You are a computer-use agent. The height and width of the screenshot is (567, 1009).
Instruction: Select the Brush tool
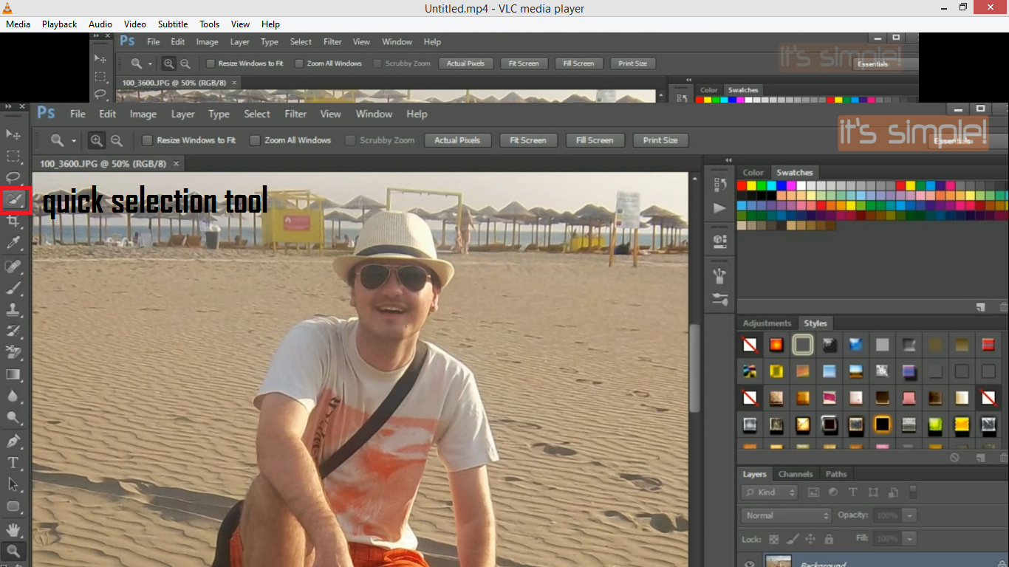[x=13, y=287]
